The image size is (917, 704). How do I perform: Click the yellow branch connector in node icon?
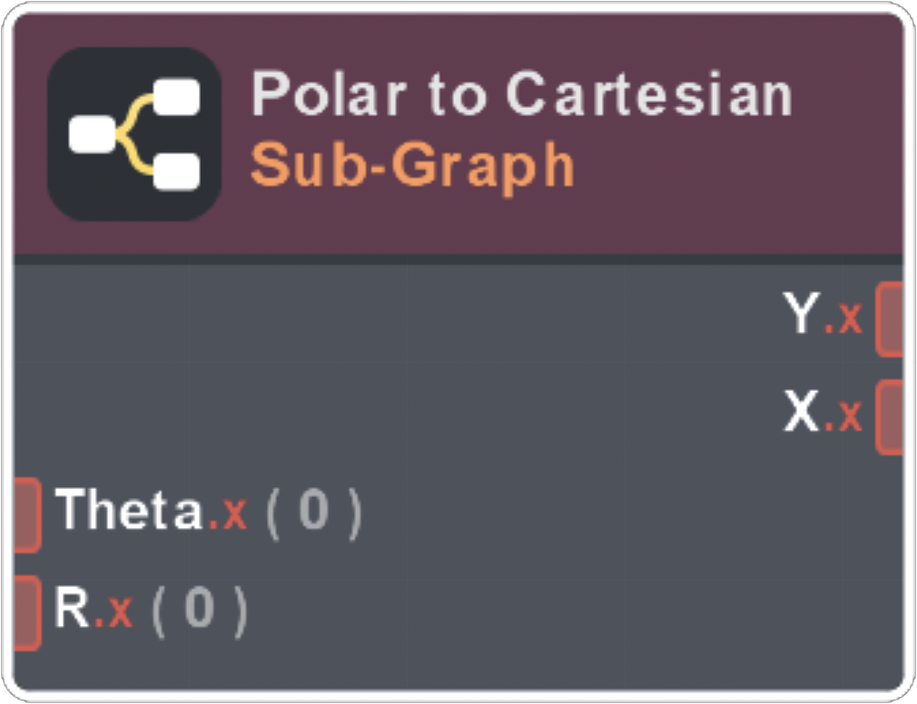133,134
